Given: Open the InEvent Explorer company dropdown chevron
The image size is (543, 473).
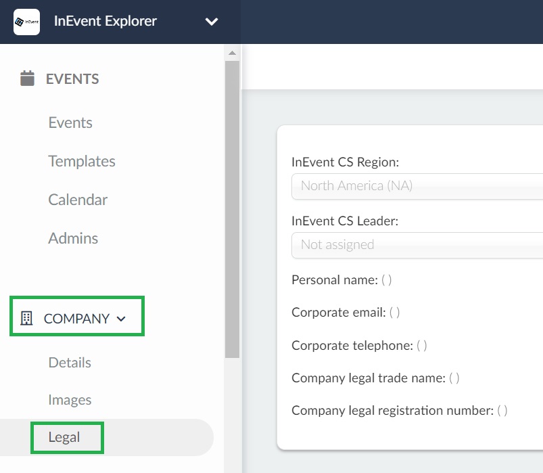Looking at the screenshot, I should [x=212, y=22].
